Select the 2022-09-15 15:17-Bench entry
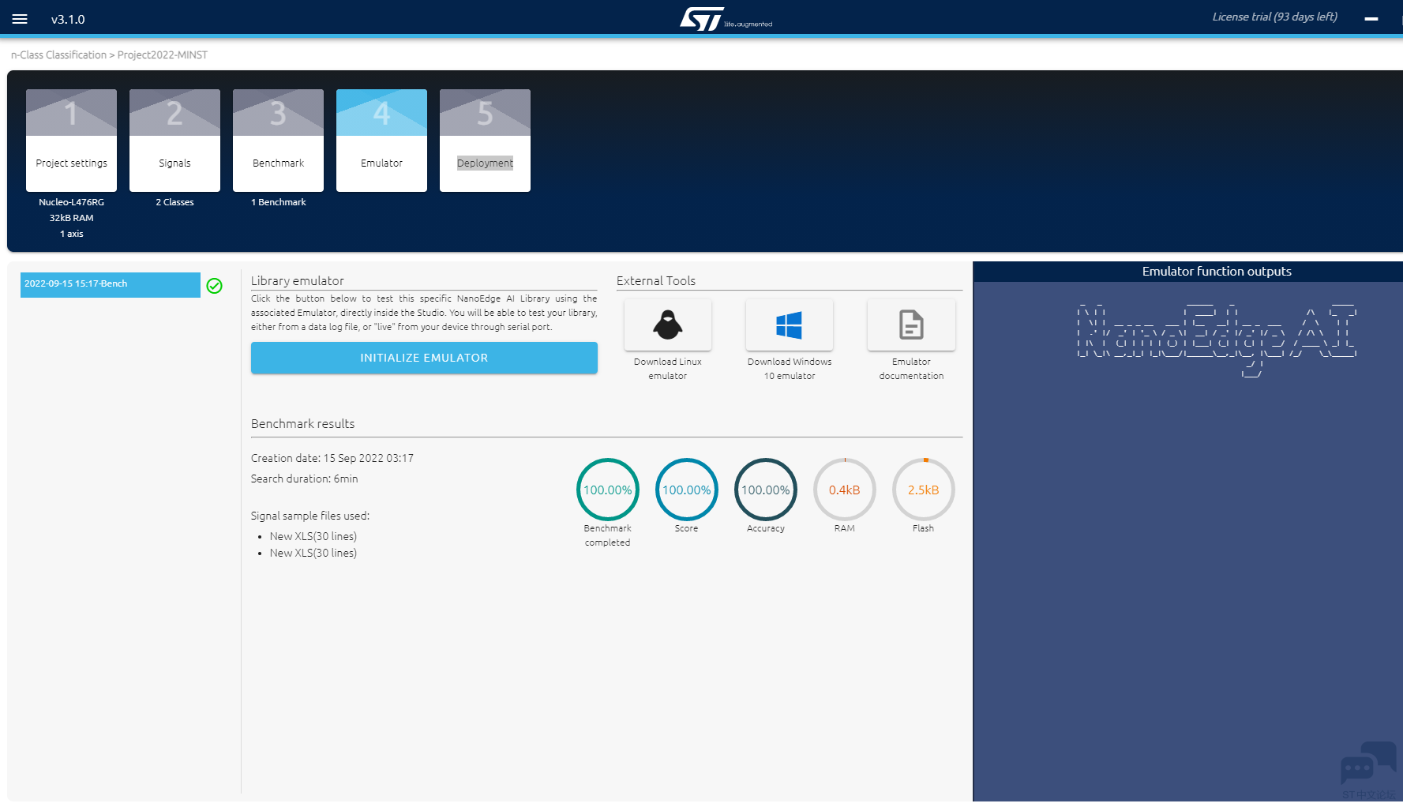1403x807 pixels. pyautogui.click(x=111, y=285)
